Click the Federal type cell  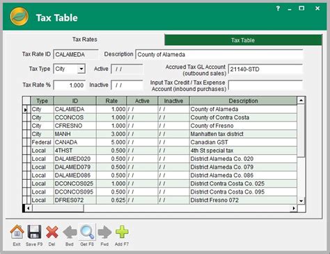point(42,142)
